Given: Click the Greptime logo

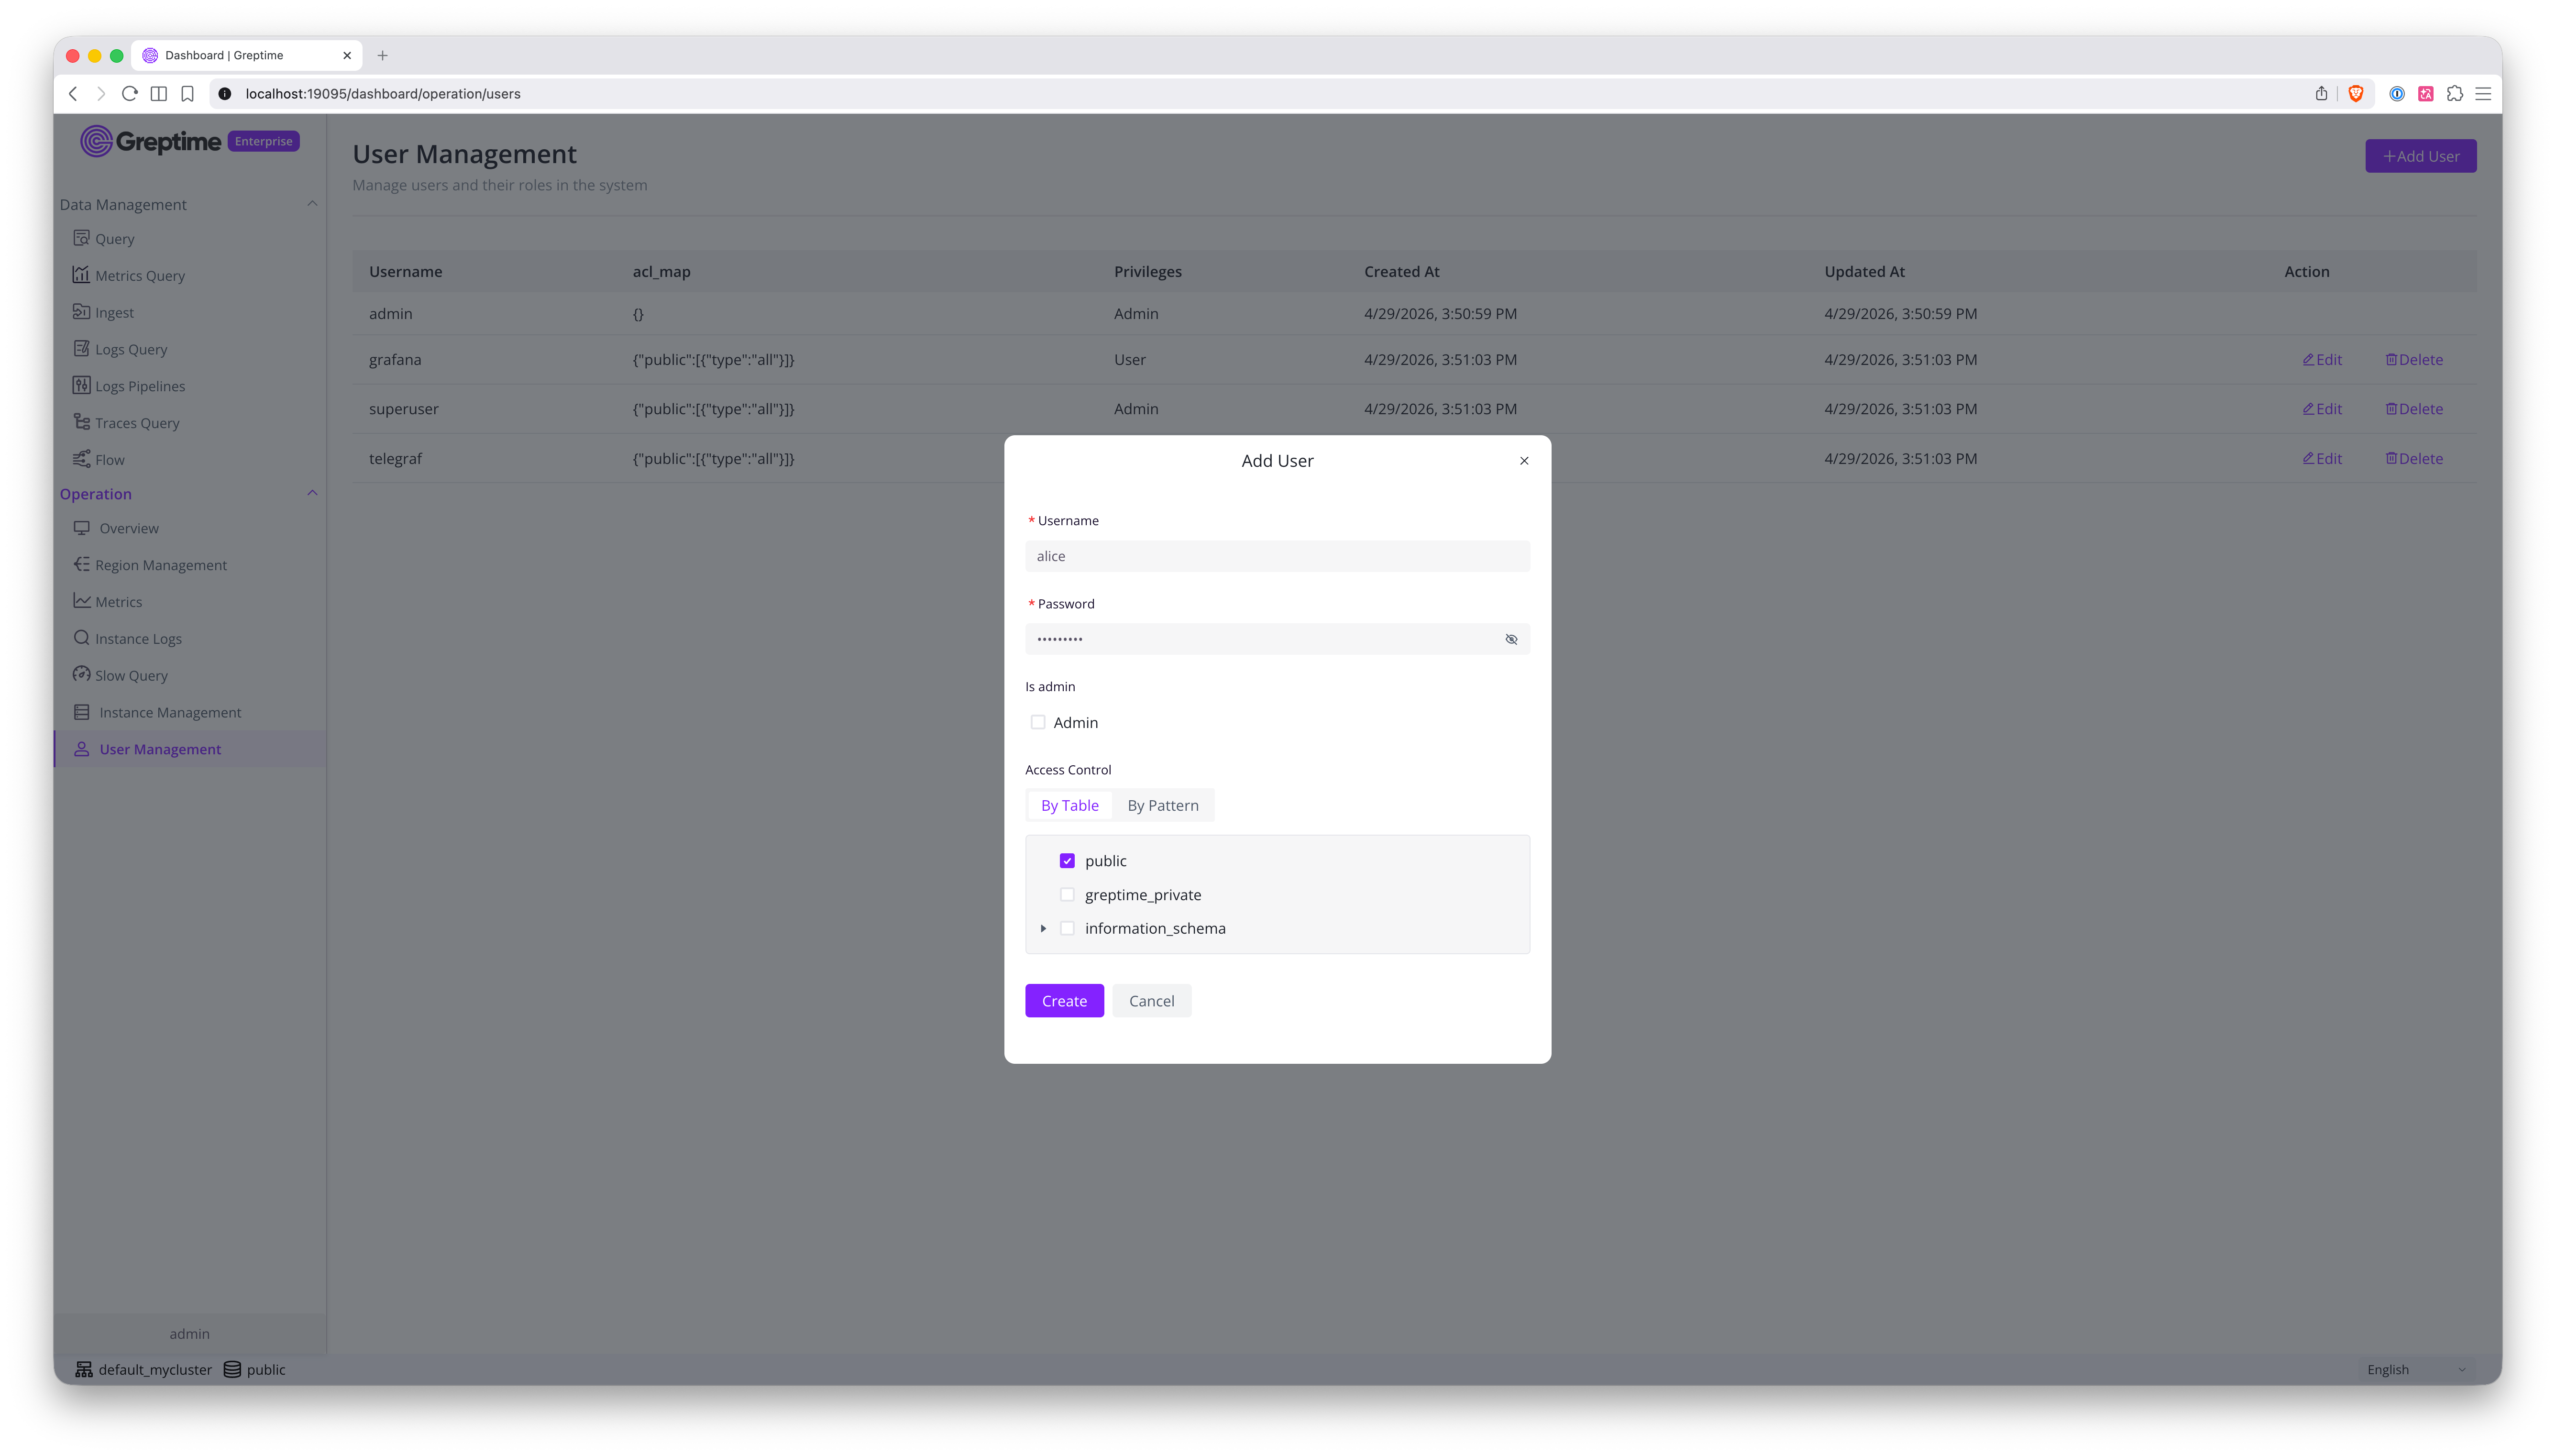Looking at the screenshot, I should click(x=151, y=141).
